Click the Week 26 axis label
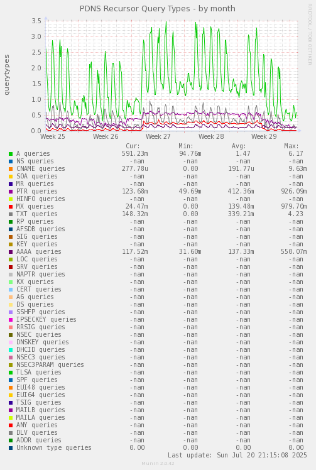The image size is (316, 470). coord(106,136)
